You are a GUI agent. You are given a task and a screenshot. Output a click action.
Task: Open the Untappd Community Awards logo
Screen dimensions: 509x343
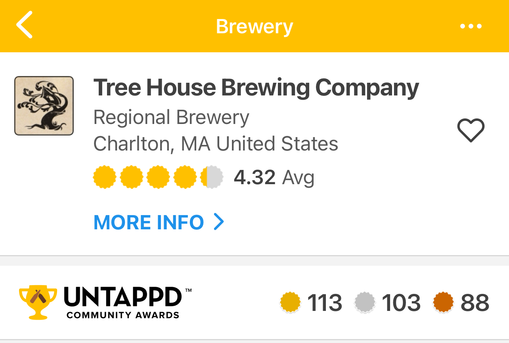pos(105,302)
